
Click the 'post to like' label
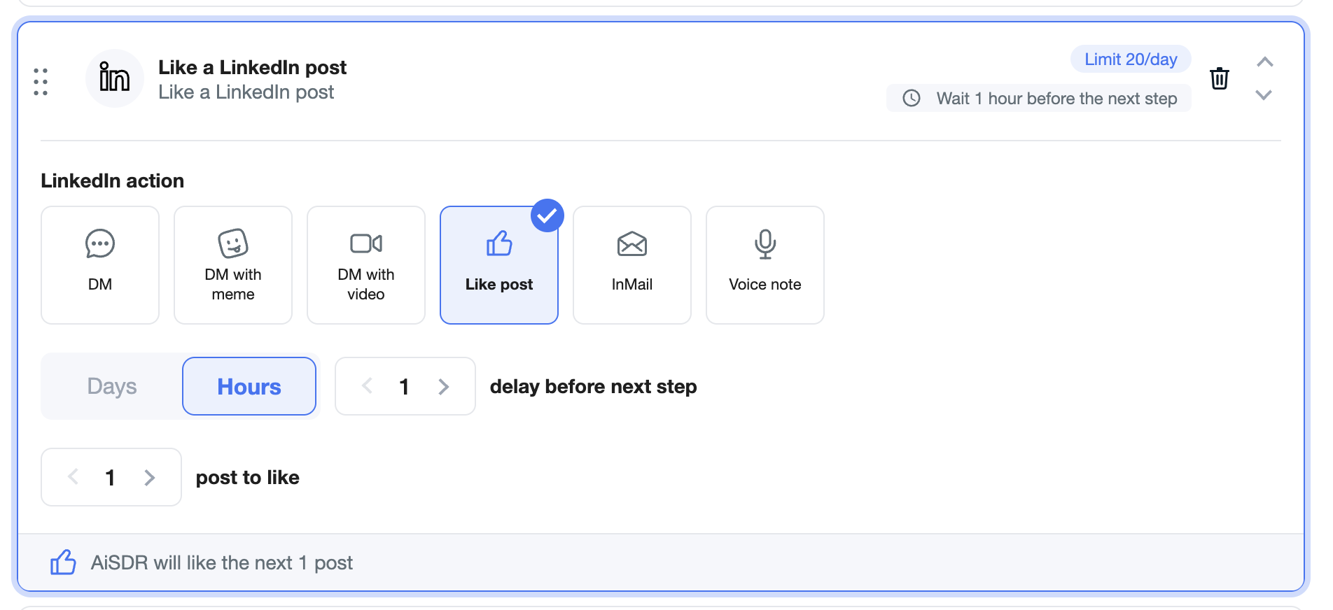(248, 477)
